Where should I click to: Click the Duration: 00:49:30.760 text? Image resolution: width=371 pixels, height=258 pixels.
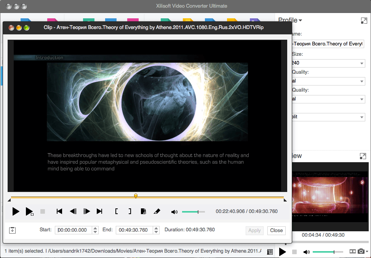coord(190,230)
